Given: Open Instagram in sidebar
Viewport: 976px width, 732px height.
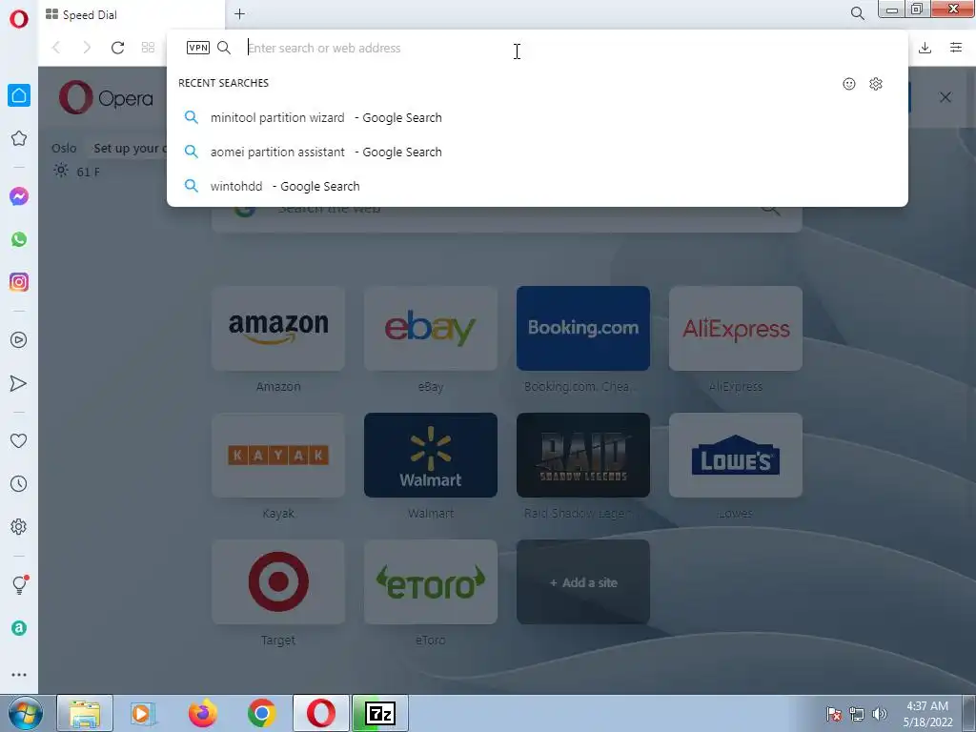Looking at the screenshot, I should click(19, 282).
